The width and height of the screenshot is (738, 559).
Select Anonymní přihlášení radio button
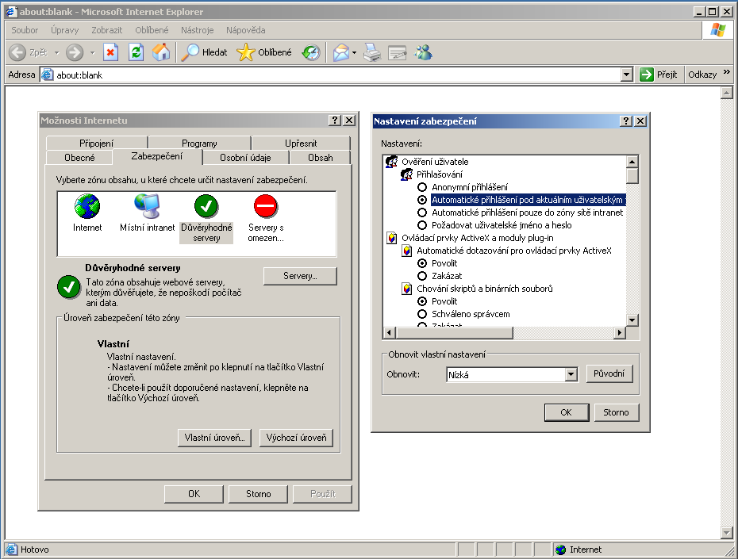click(x=422, y=187)
